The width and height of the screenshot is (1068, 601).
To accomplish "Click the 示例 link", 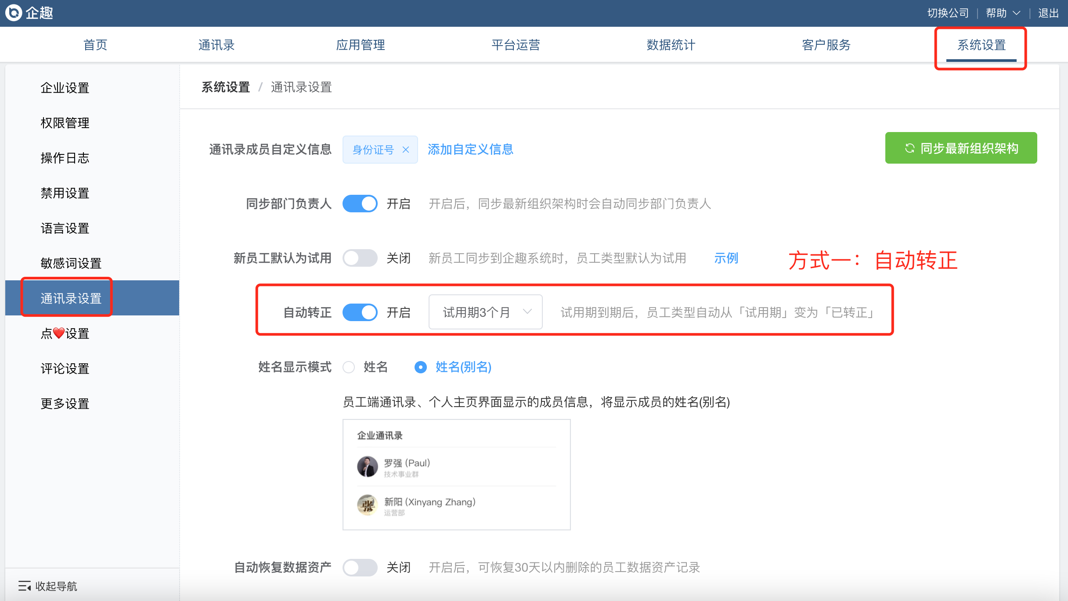I will (726, 258).
